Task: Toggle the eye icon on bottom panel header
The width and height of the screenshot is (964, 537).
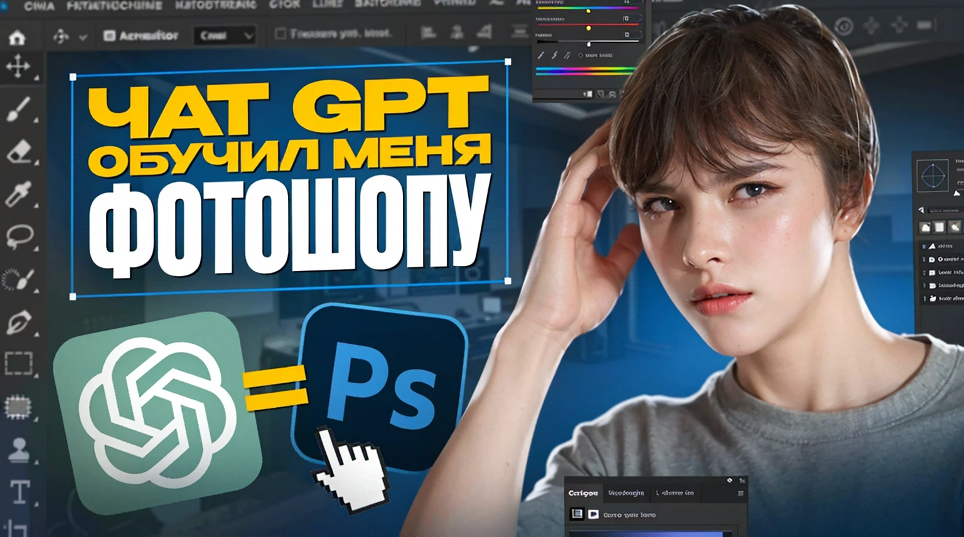Action: click(x=729, y=481)
